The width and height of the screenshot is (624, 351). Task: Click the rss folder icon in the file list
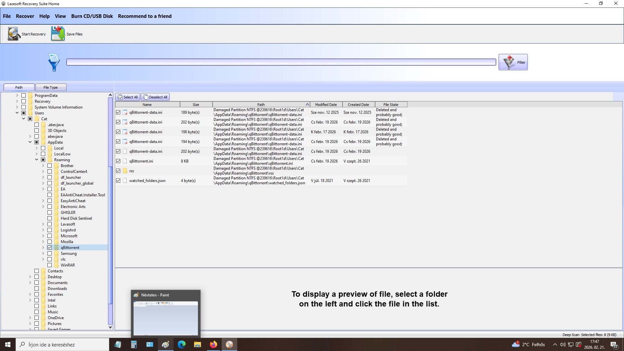pyautogui.click(x=125, y=171)
